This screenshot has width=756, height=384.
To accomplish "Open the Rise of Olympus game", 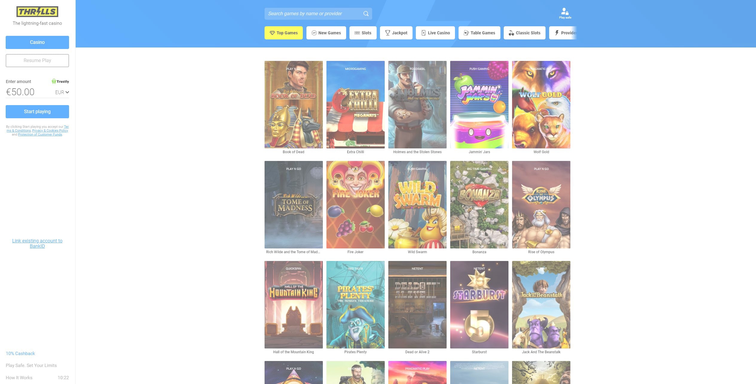I will pyautogui.click(x=541, y=205).
